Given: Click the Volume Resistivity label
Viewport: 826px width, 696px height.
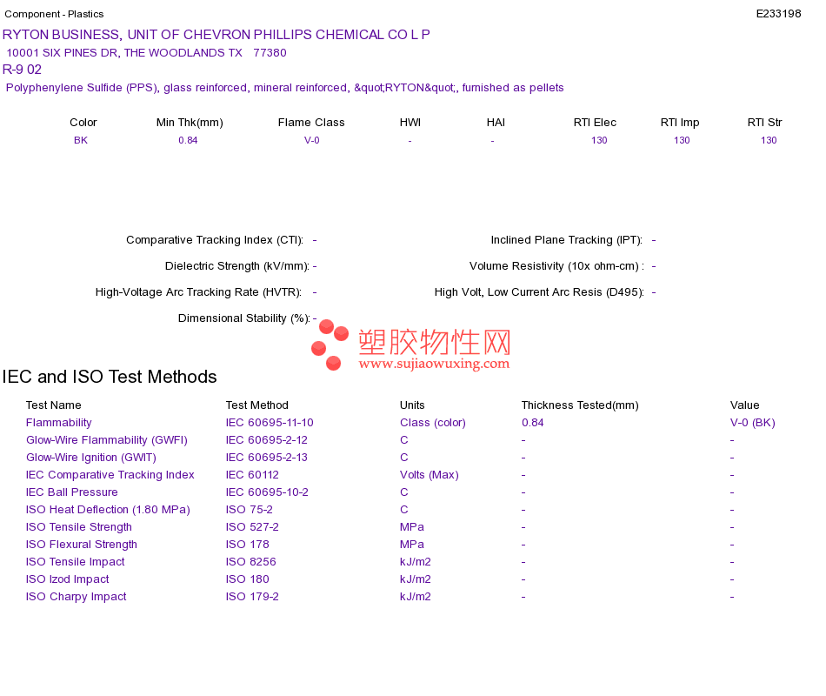Looking at the screenshot, I should [x=556, y=265].
